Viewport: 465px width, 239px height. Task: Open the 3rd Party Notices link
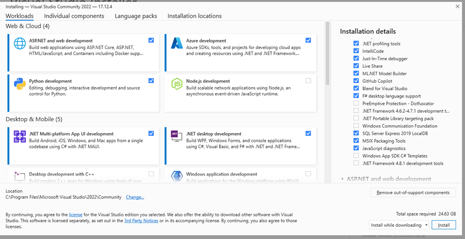click(141, 221)
